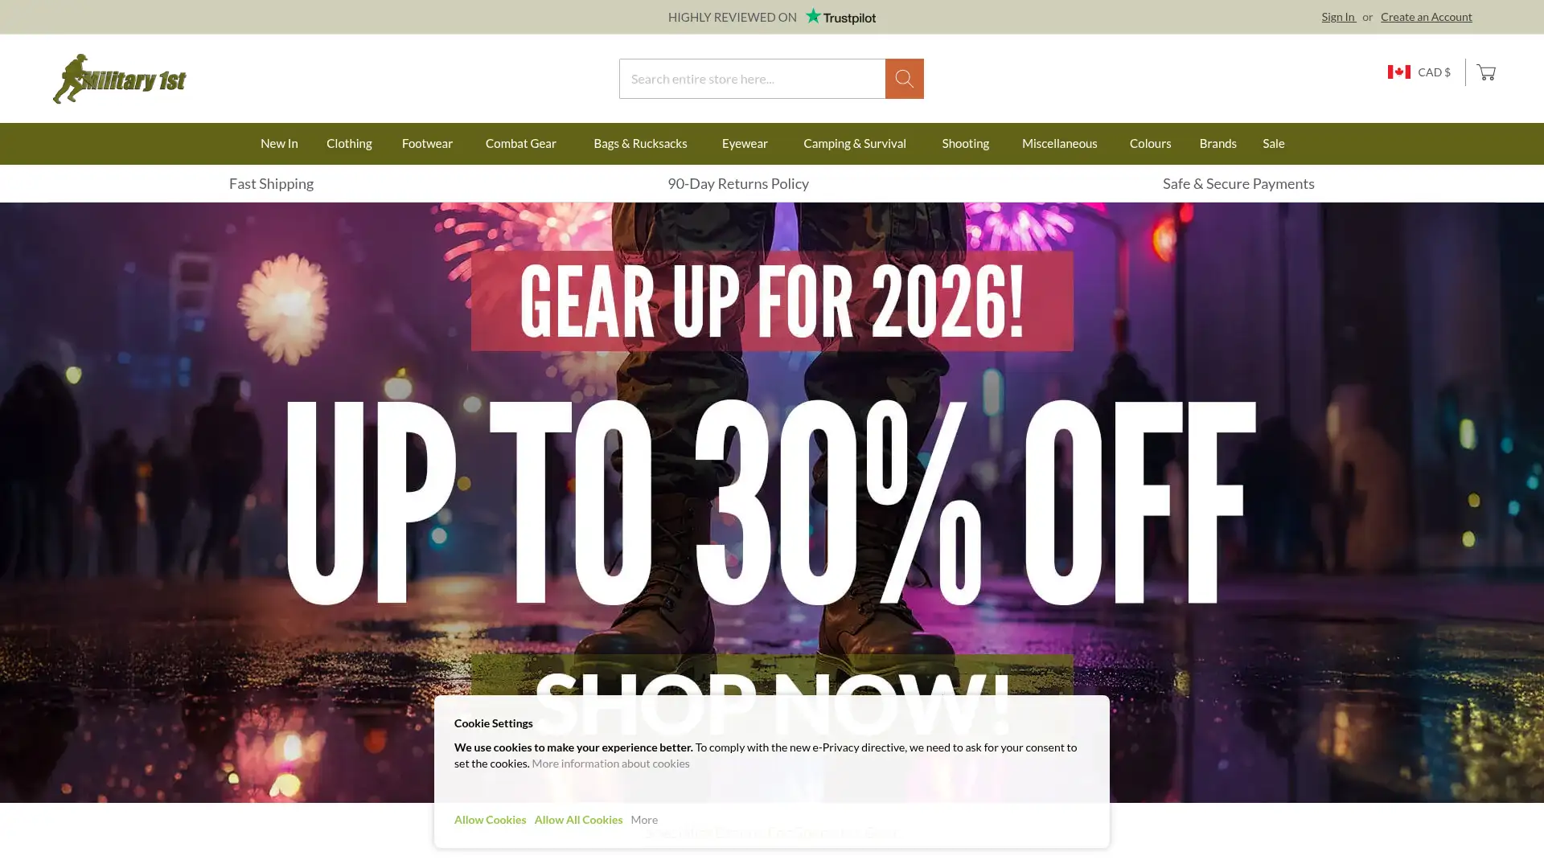Image resolution: width=1544 pixels, height=868 pixels.
Task: Go to the Sale section
Action: (1273, 143)
